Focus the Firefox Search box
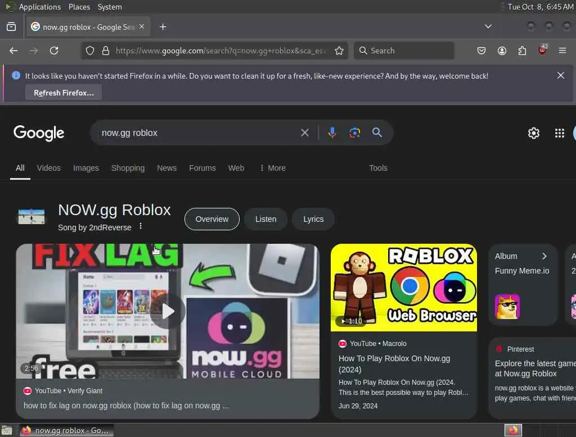 click(404, 51)
